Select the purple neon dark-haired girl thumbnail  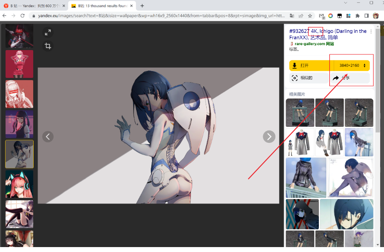click(19, 124)
